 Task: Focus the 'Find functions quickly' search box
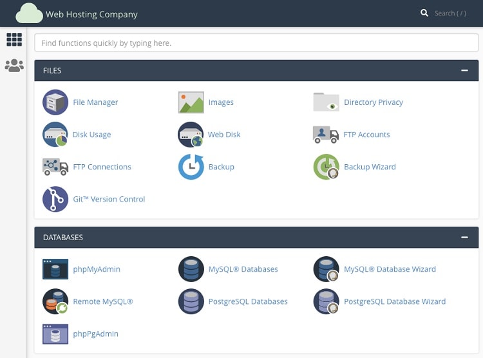click(256, 42)
